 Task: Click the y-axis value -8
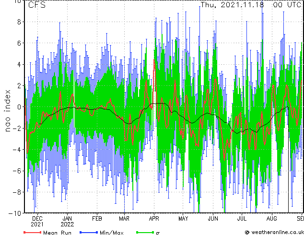point(17,192)
